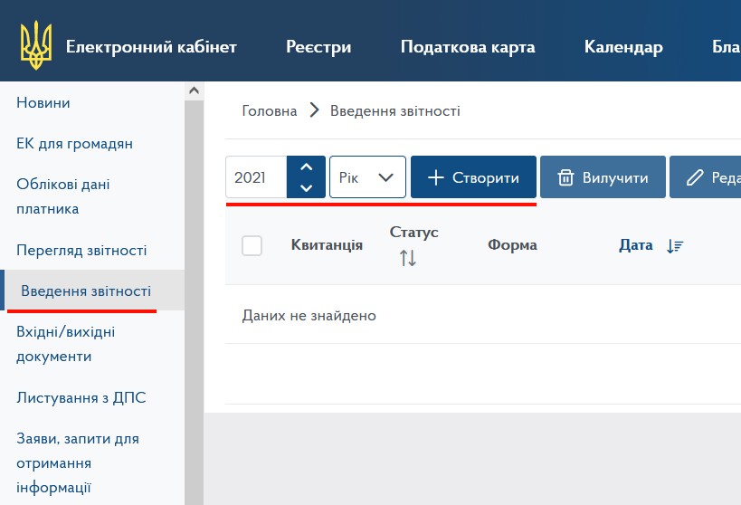Image resolution: width=741 pixels, height=505 pixels.
Task: Click the trident coat of arms logo
Action: point(36,46)
